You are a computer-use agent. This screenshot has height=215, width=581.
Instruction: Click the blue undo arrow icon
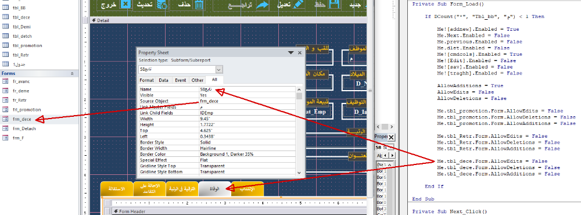(x=263, y=5)
